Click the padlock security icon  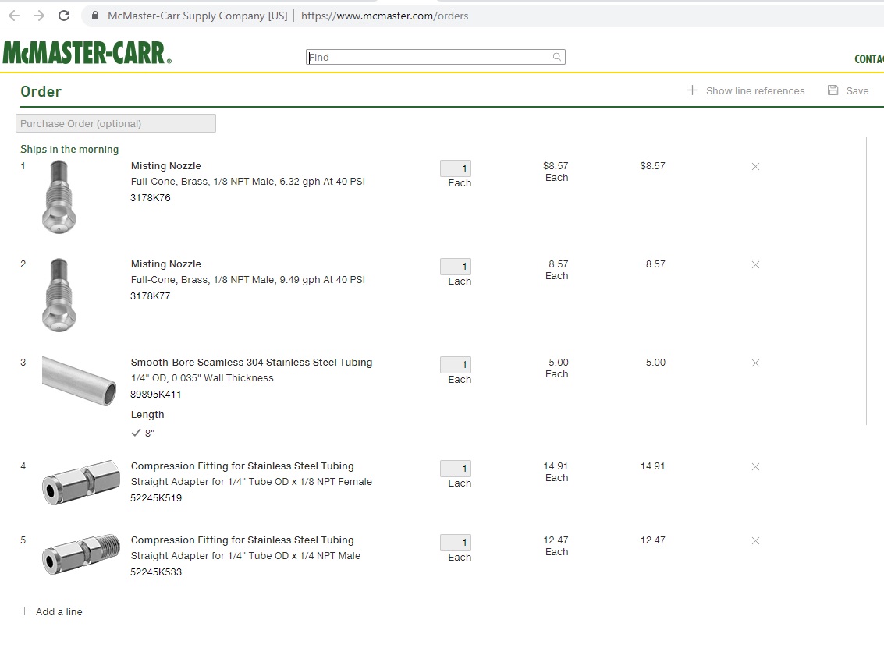coord(95,16)
